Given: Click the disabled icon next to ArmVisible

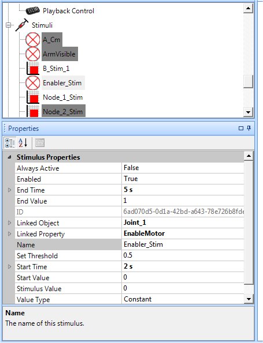Looking at the screenshot, I should (x=33, y=54).
